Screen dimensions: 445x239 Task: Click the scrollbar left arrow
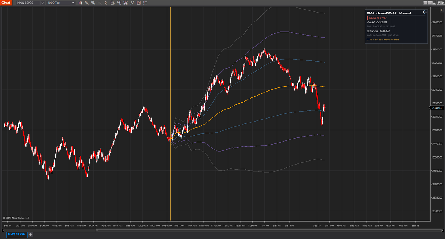coord(3,230)
